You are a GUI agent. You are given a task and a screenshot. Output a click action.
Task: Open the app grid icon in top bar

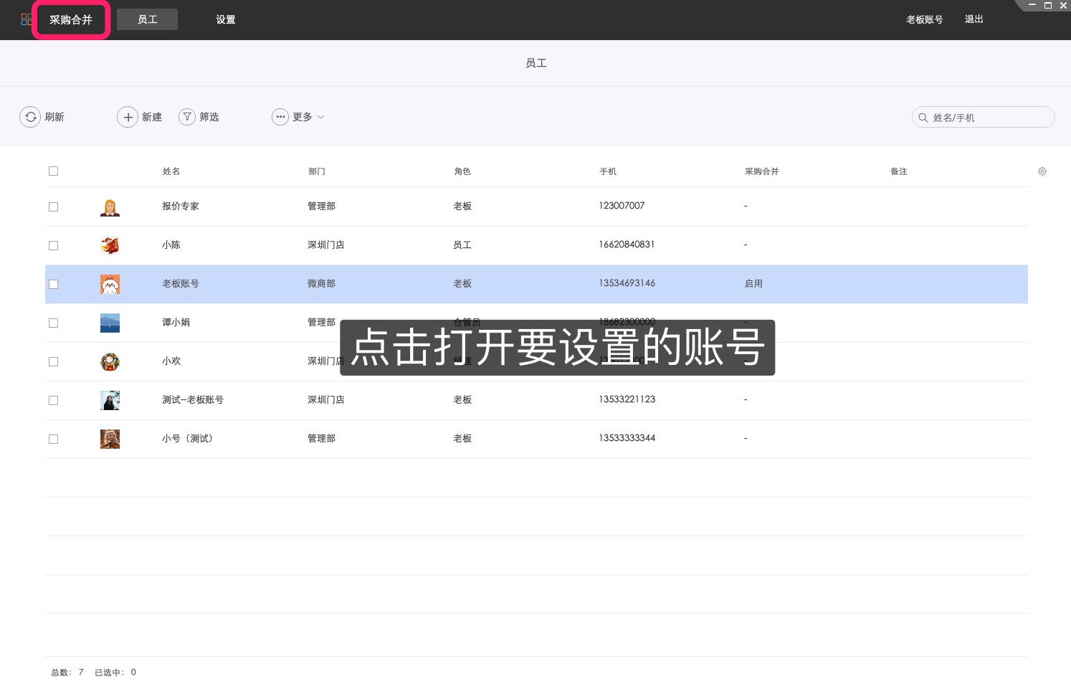point(26,19)
